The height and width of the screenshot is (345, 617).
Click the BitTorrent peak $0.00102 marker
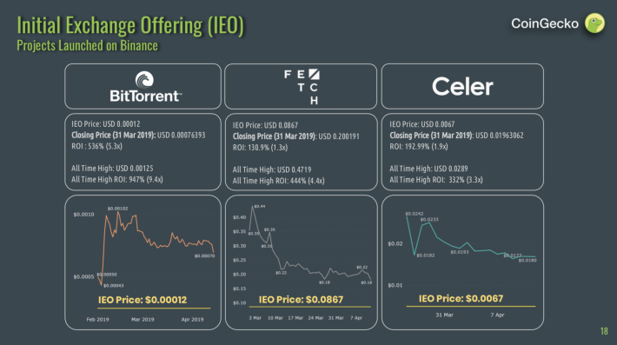pyautogui.click(x=117, y=209)
